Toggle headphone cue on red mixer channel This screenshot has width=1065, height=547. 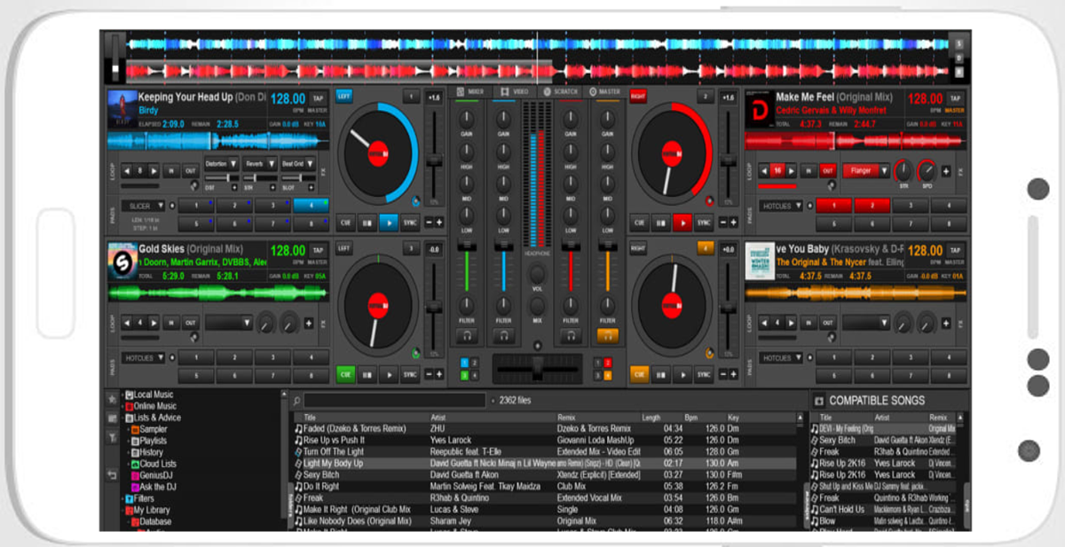click(571, 335)
